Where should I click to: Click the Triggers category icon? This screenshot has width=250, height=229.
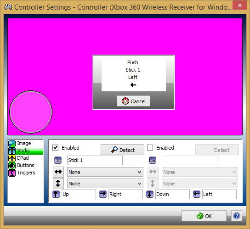[12, 173]
